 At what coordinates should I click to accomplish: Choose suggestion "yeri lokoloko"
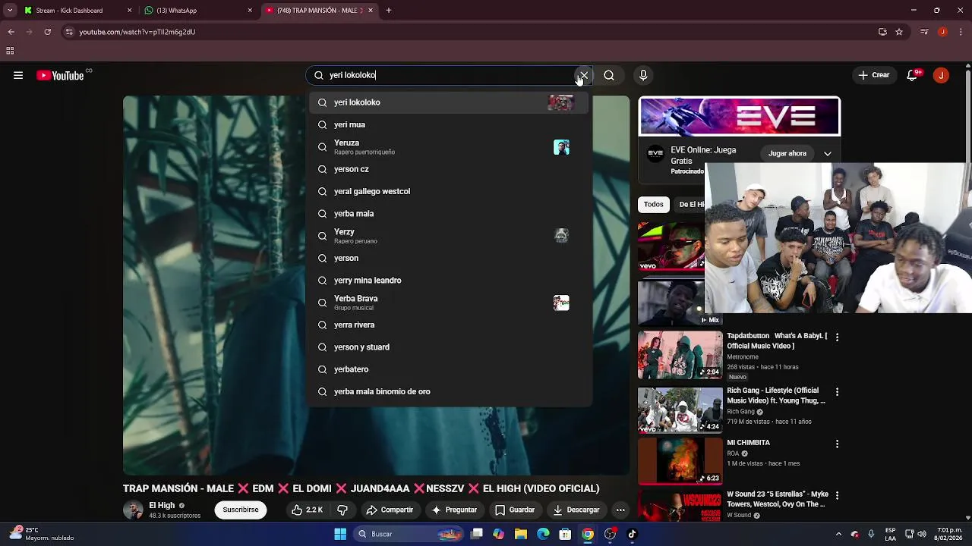(448, 102)
